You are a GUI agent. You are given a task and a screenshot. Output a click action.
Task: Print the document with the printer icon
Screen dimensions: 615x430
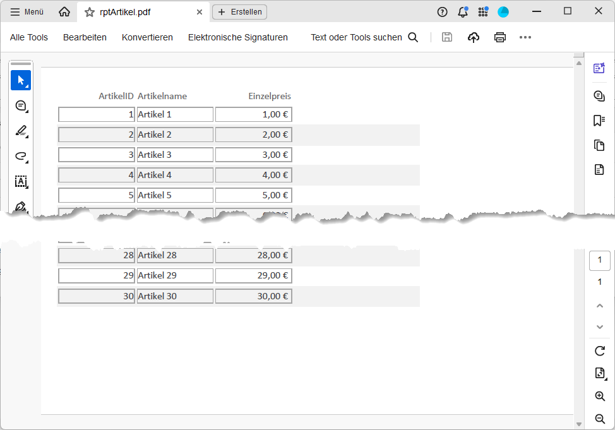500,37
